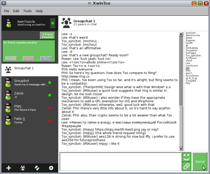Open the File menu

tap(6, 11)
